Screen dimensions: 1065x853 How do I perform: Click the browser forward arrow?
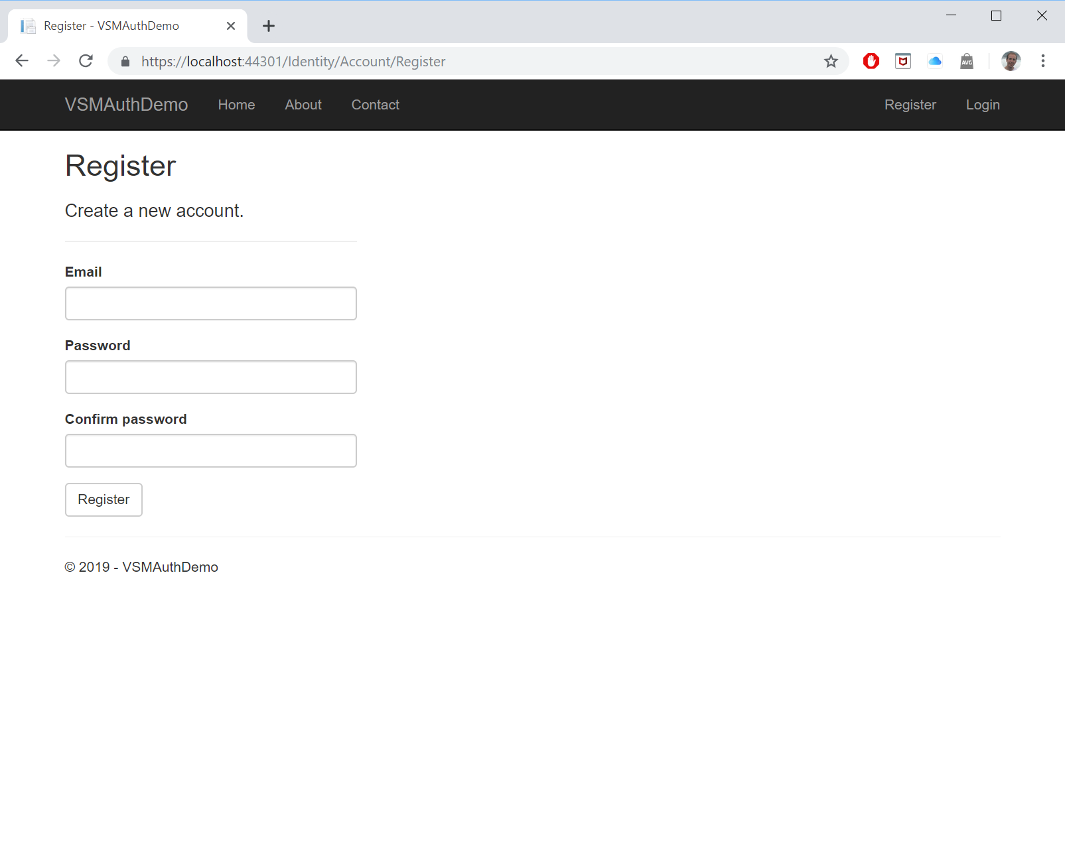(x=54, y=61)
